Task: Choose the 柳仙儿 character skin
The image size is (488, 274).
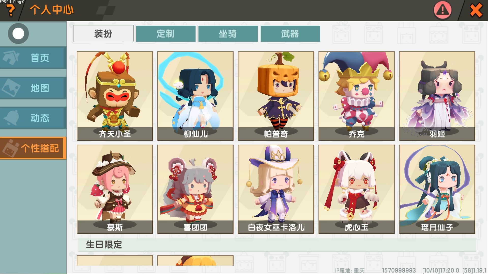Action: (x=195, y=96)
